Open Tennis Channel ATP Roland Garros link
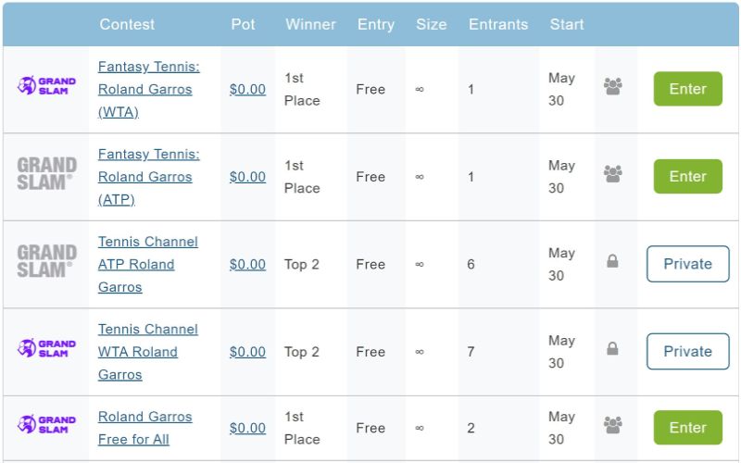741x463 pixels. tap(148, 264)
